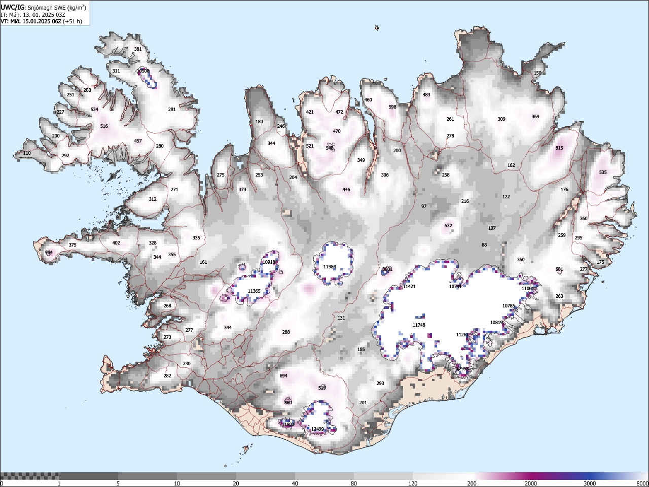Click the map value 150 in the northeast
This screenshot has width=649, height=487.
point(537,73)
